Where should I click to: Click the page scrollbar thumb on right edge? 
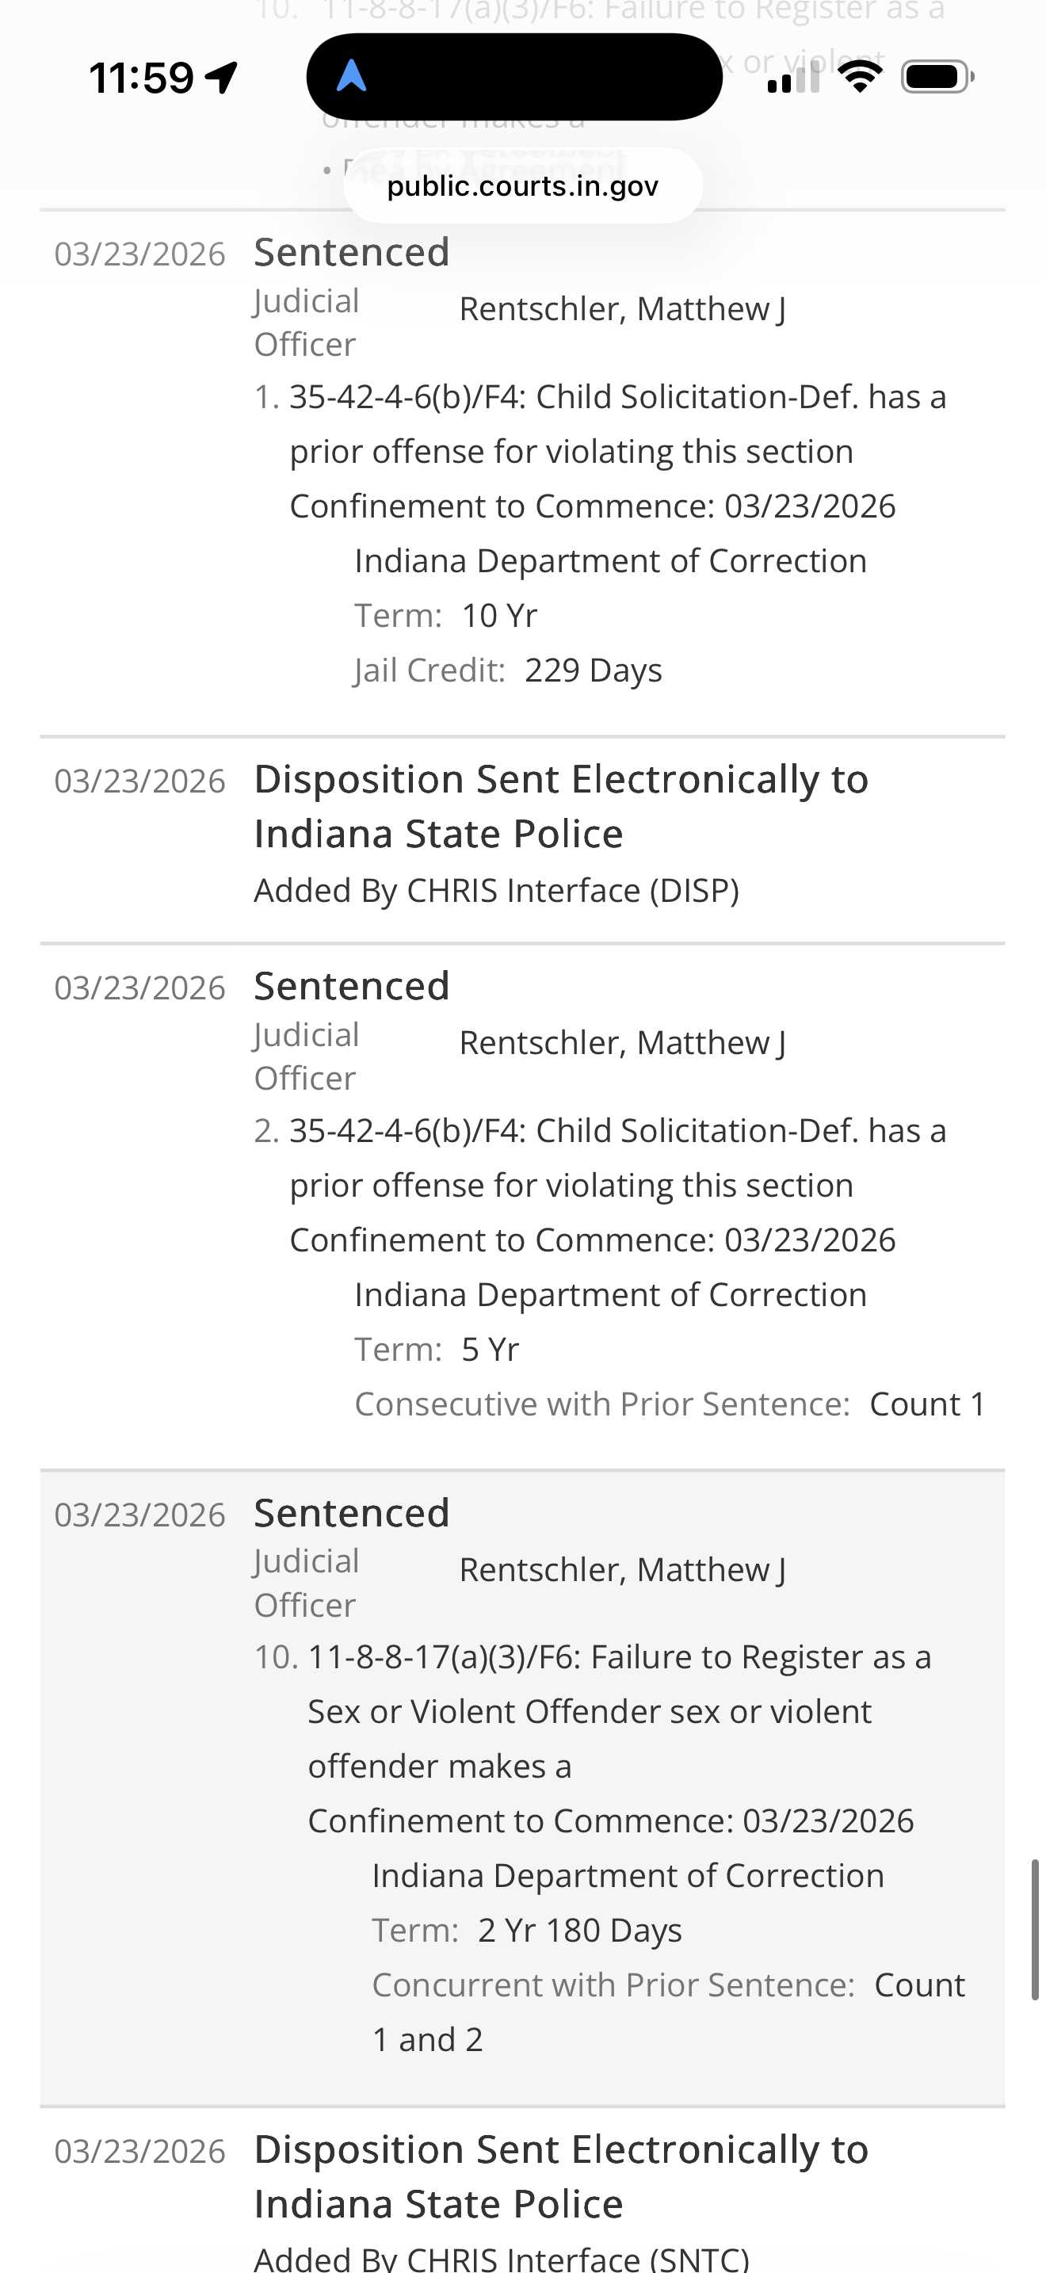click(1035, 1928)
